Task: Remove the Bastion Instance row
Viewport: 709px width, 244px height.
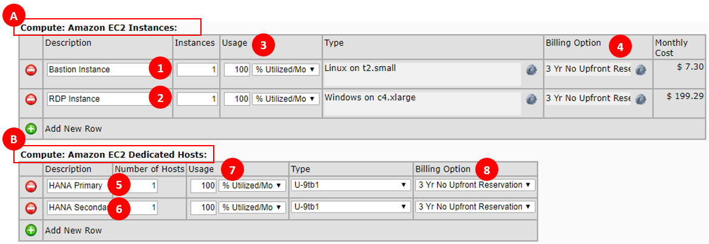Action: [x=31, y=70]
